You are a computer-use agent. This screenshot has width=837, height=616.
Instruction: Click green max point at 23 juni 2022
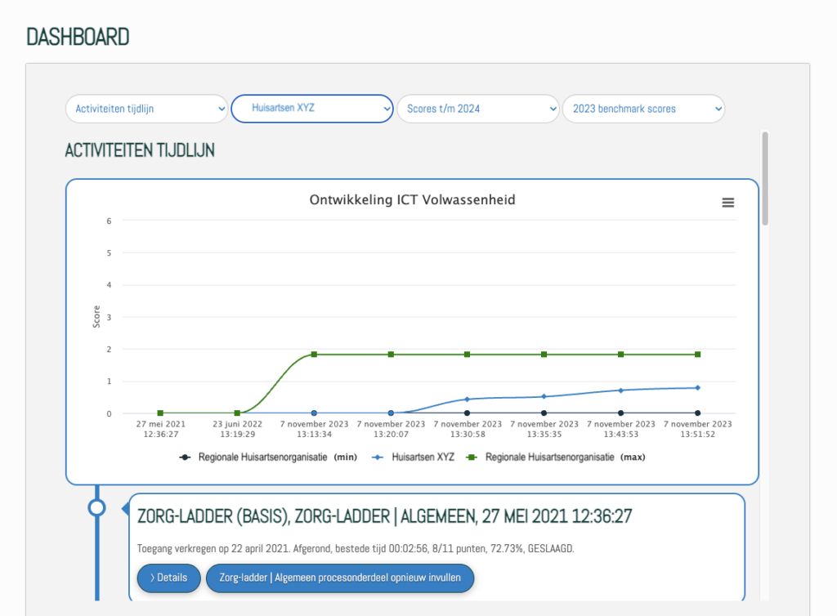(237, 413)
